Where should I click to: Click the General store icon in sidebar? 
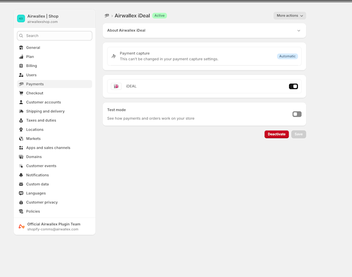point(21,48)
